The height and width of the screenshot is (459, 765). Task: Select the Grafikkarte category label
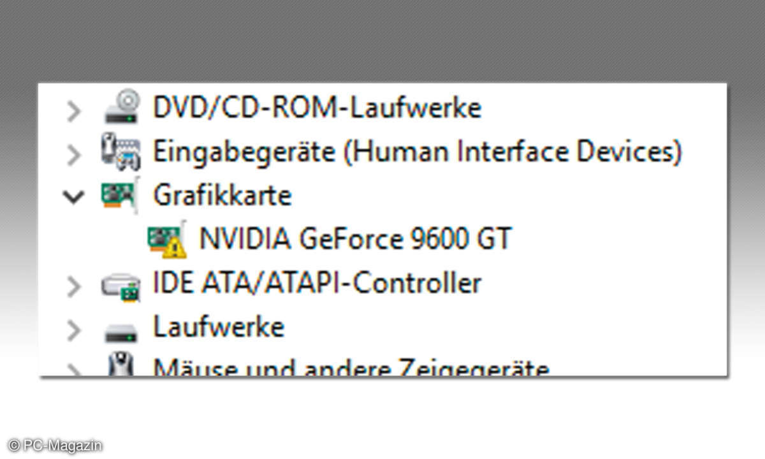click(222, 195)
